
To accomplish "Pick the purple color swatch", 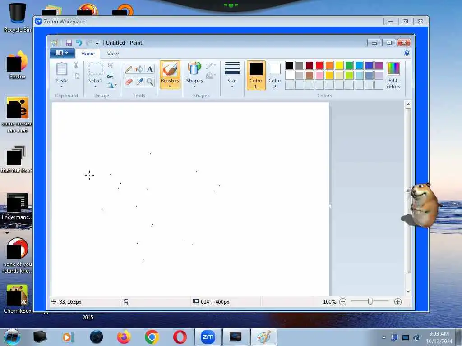I will point(379,65).
